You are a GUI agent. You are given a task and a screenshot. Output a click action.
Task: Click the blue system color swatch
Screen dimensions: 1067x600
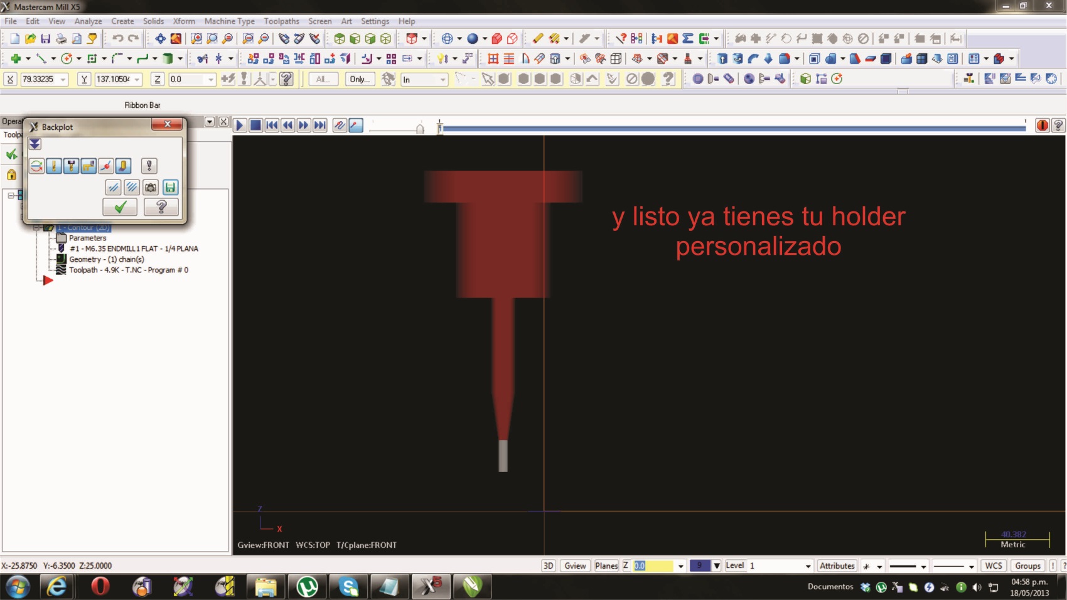699,566
